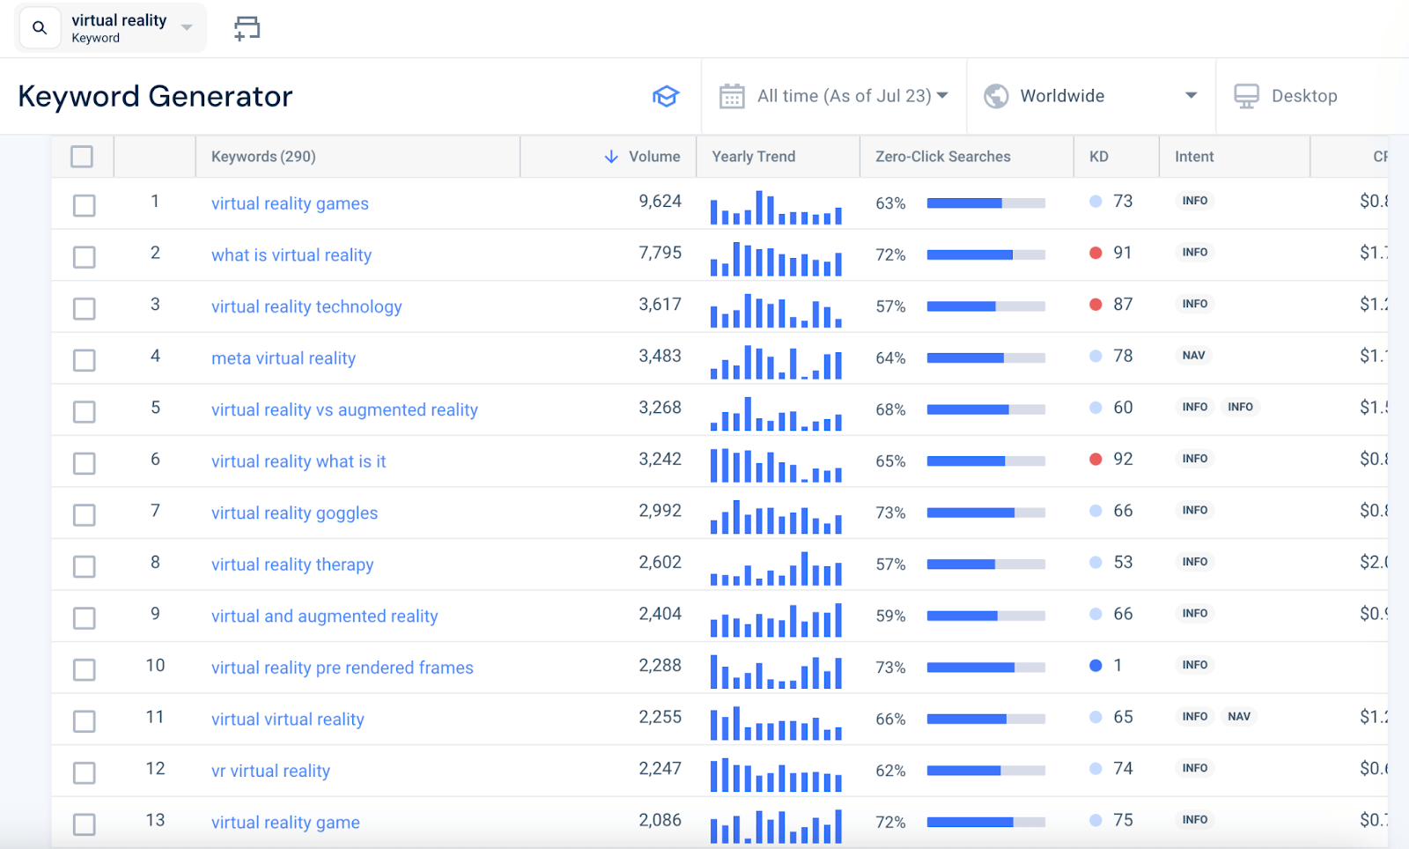1409x849 pixels.
Task: Open keyword link virtual reality games
Action: coord(290,203)
